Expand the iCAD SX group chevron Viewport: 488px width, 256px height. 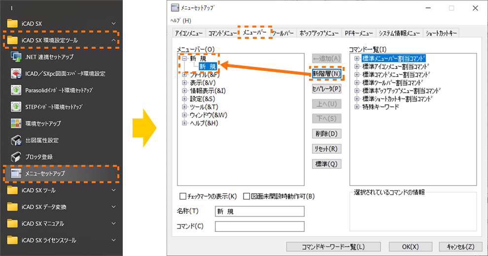113,24
